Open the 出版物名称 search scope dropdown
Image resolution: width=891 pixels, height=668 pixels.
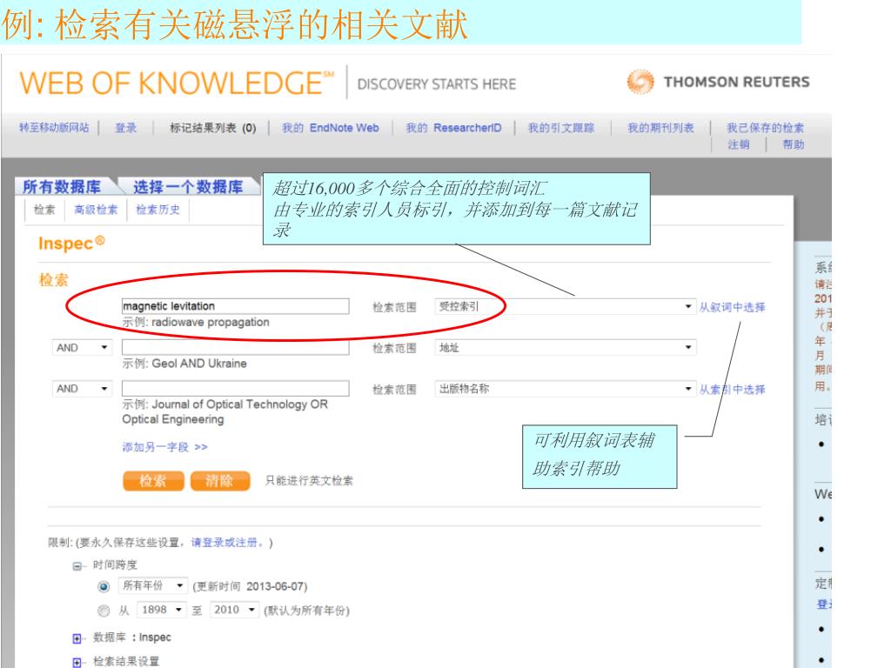click(566, 389)
